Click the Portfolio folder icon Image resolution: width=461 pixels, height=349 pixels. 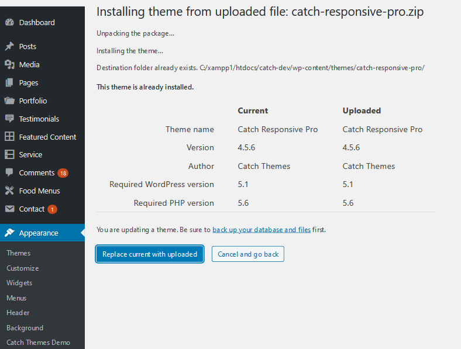9,101
